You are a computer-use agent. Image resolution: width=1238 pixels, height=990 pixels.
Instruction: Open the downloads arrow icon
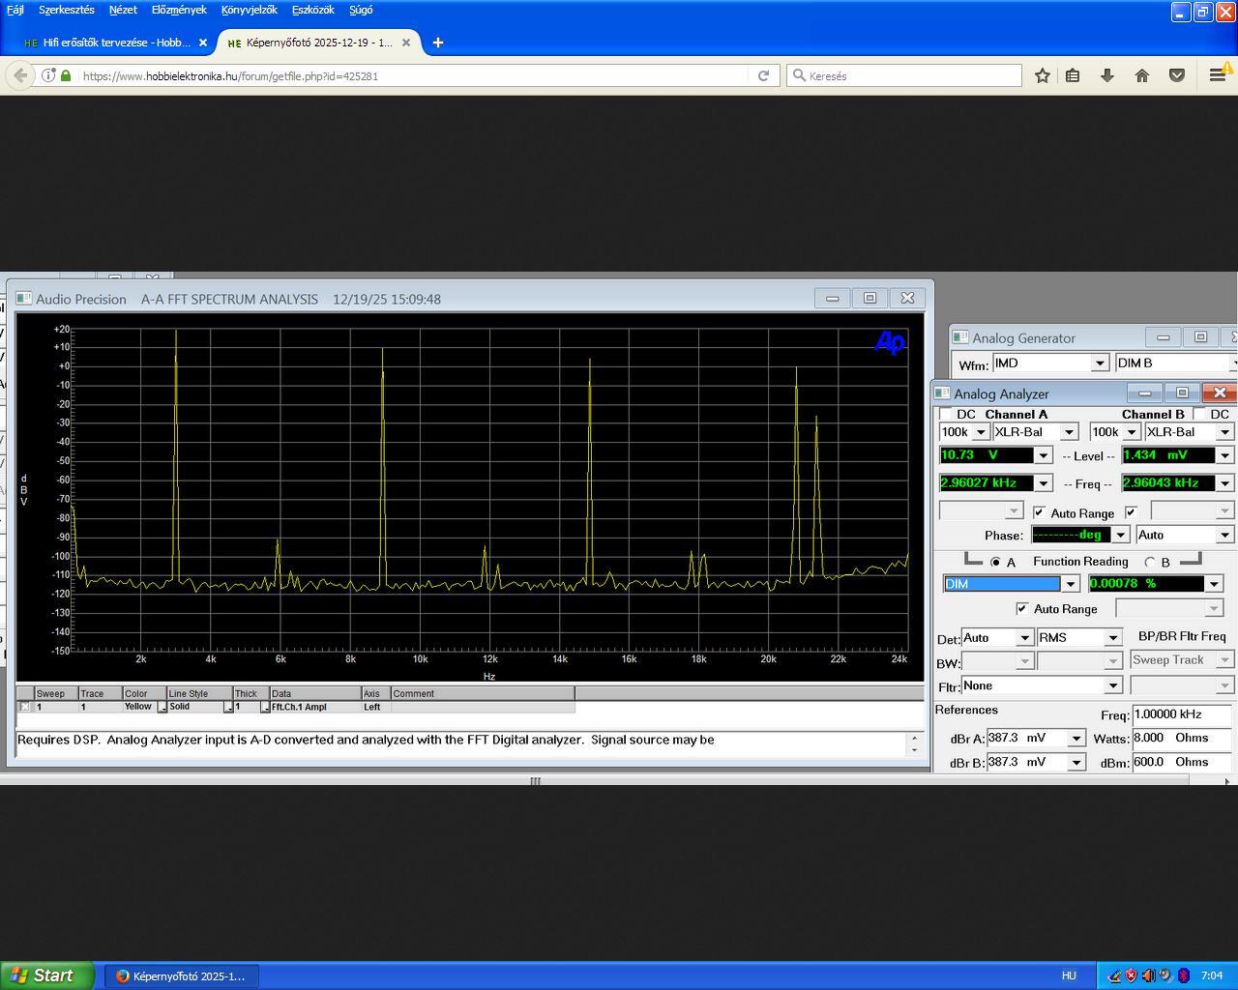click(x=1107, y=75)
